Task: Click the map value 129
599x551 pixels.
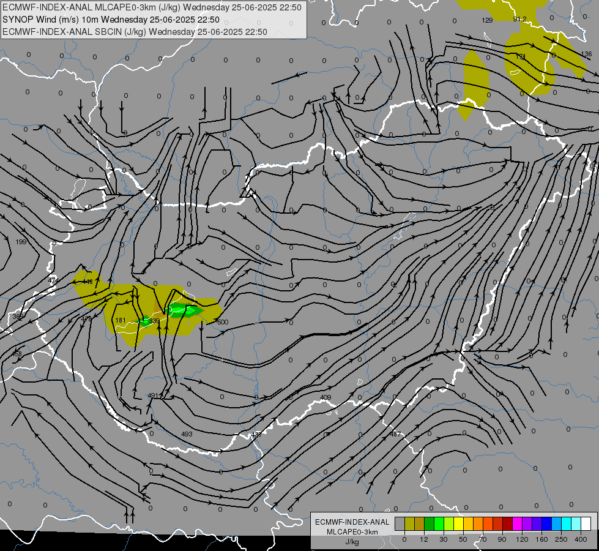Action: coord(487,20)
